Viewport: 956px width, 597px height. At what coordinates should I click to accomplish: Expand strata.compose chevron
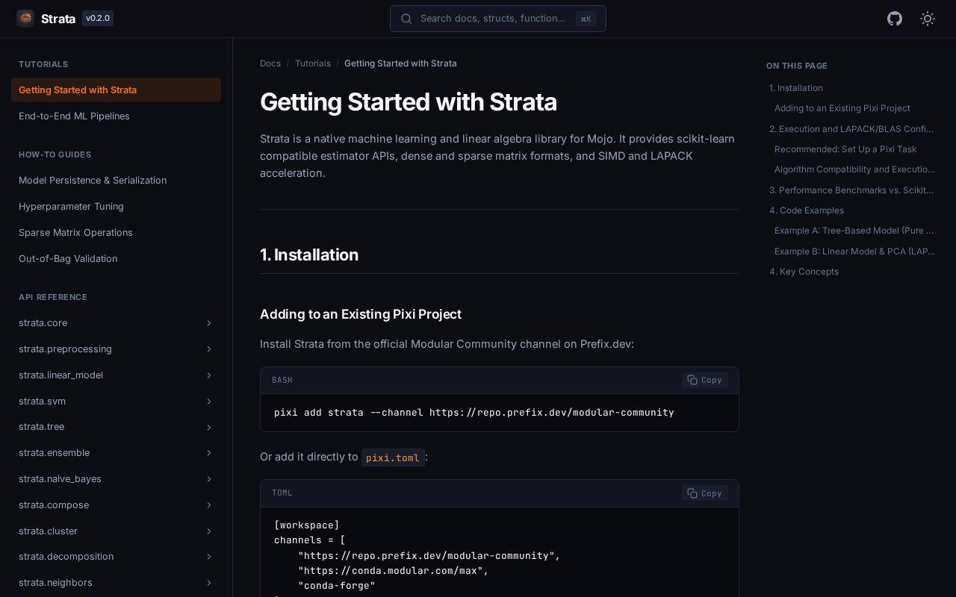209,505
